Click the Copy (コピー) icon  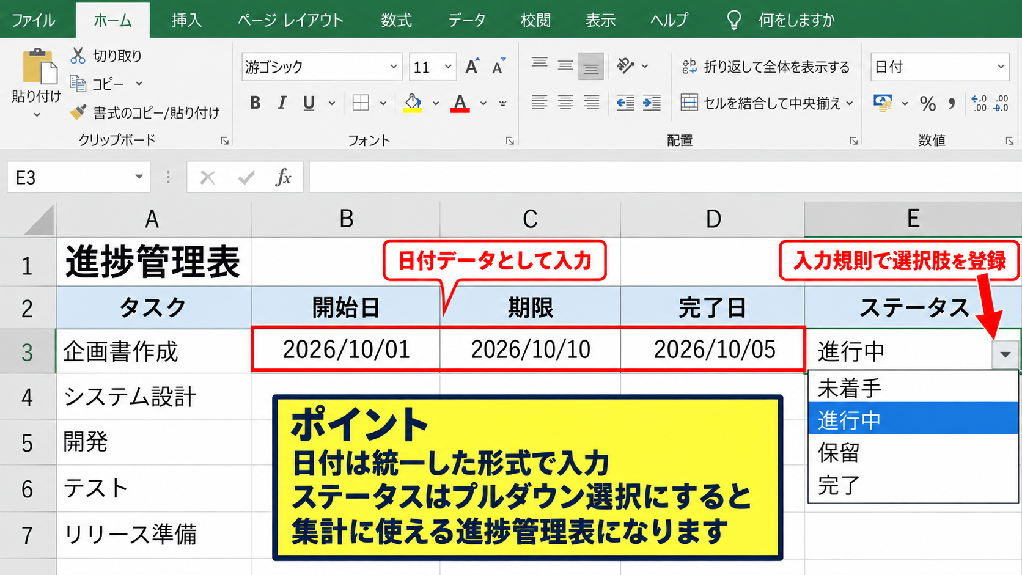coord(78,83)
